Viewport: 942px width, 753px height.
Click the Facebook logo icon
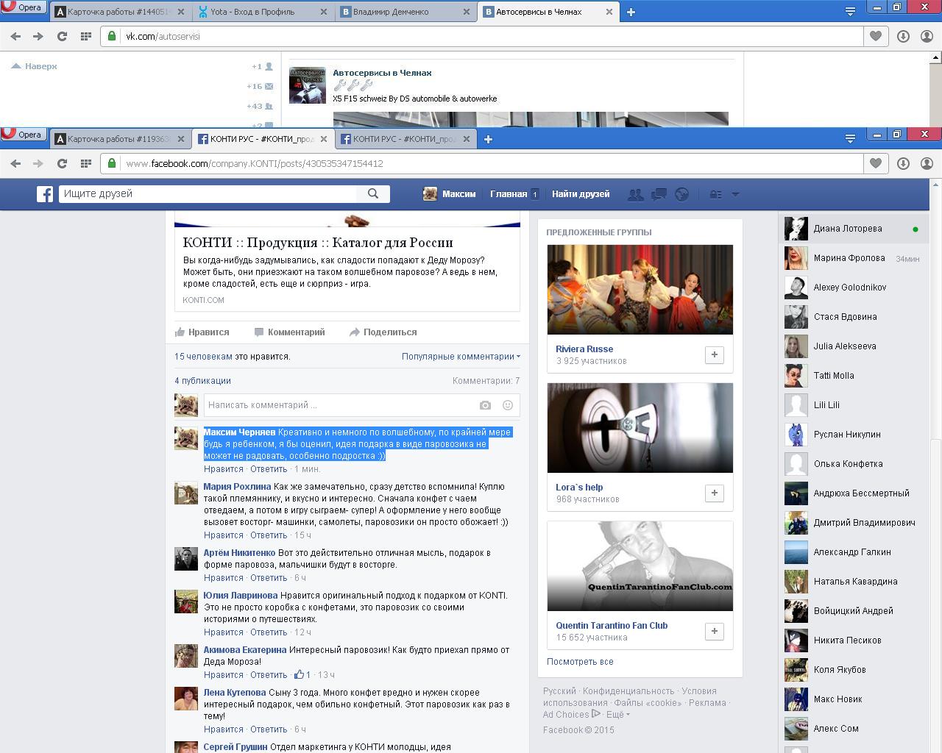coord(45,194)
